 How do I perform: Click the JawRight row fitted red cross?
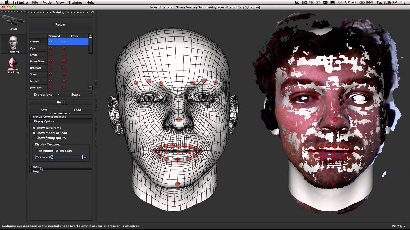pos(64,88)
